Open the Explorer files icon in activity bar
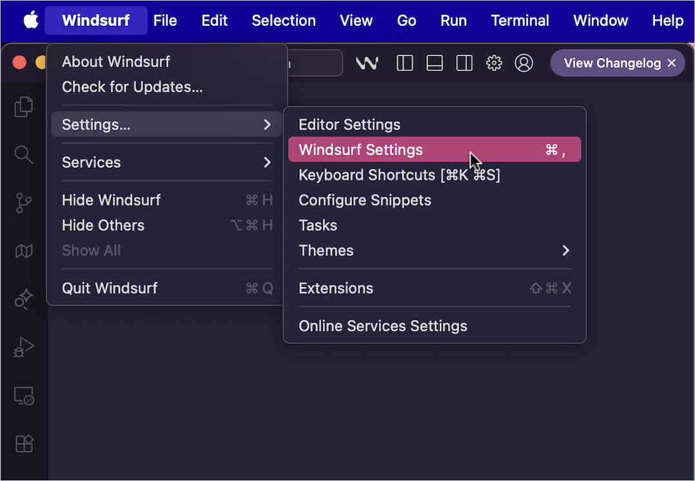 pyautogui.click(x=24, y=107)
